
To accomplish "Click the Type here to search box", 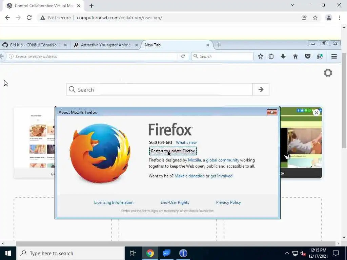I will (70, 253).
